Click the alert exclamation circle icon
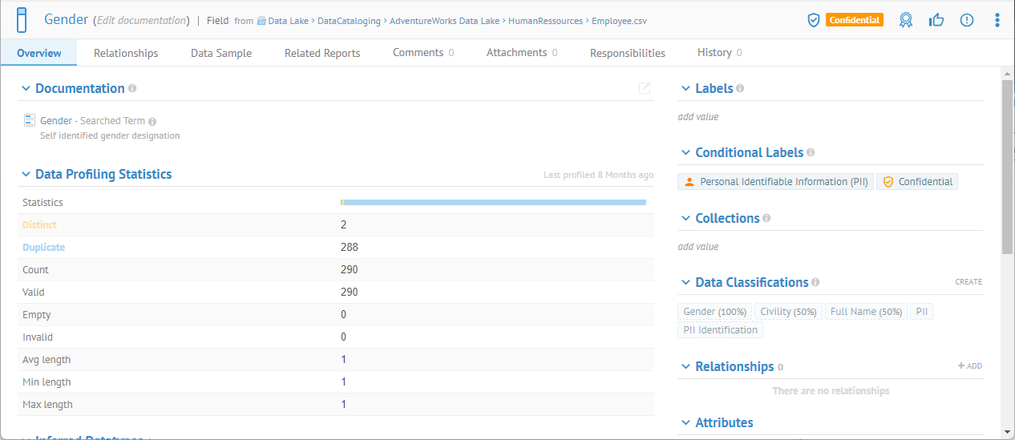 [x=967, y=20]
